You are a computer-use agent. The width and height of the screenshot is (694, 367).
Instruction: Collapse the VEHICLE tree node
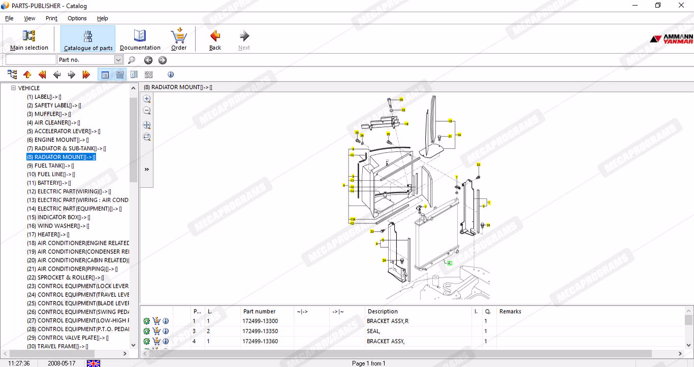click(14, 88)
